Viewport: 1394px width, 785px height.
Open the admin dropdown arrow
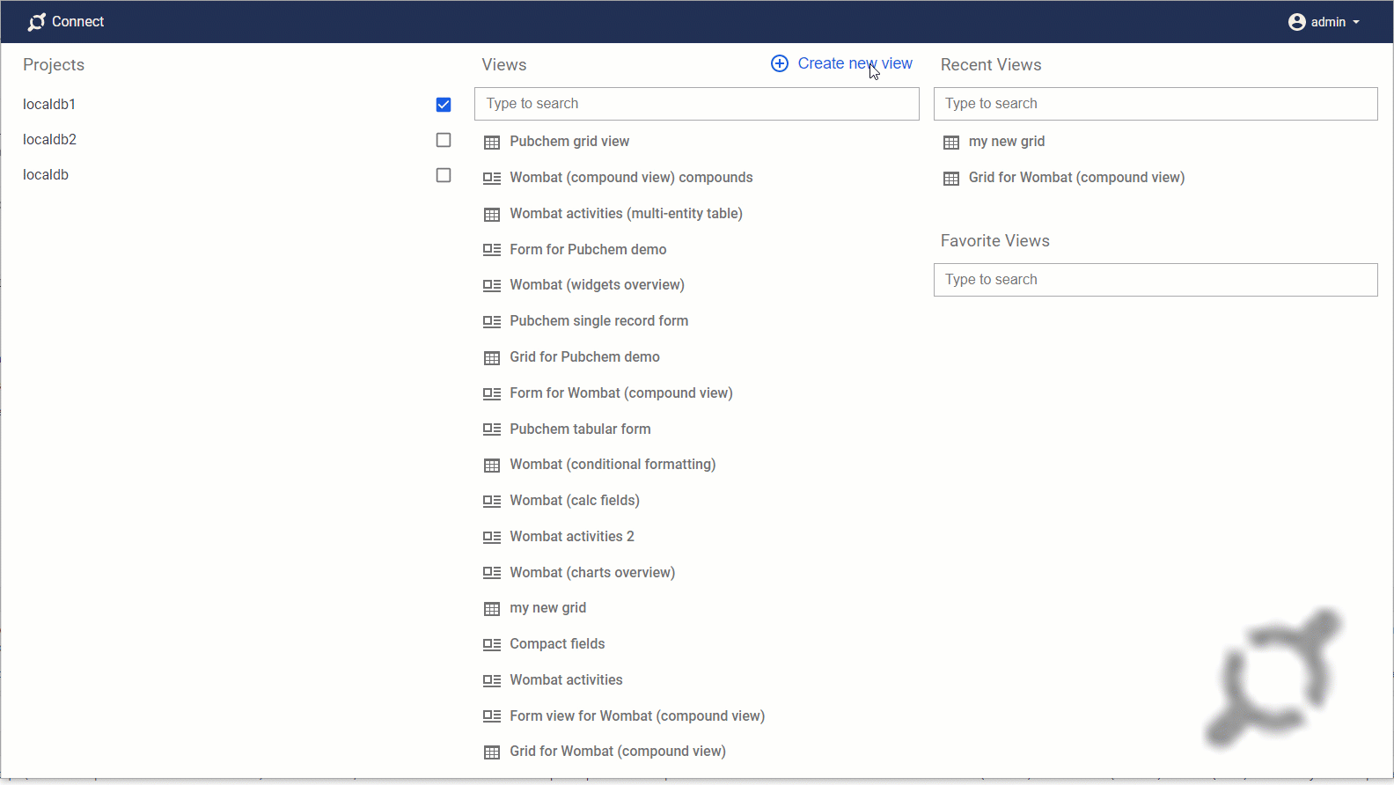tap(1356, 22)
